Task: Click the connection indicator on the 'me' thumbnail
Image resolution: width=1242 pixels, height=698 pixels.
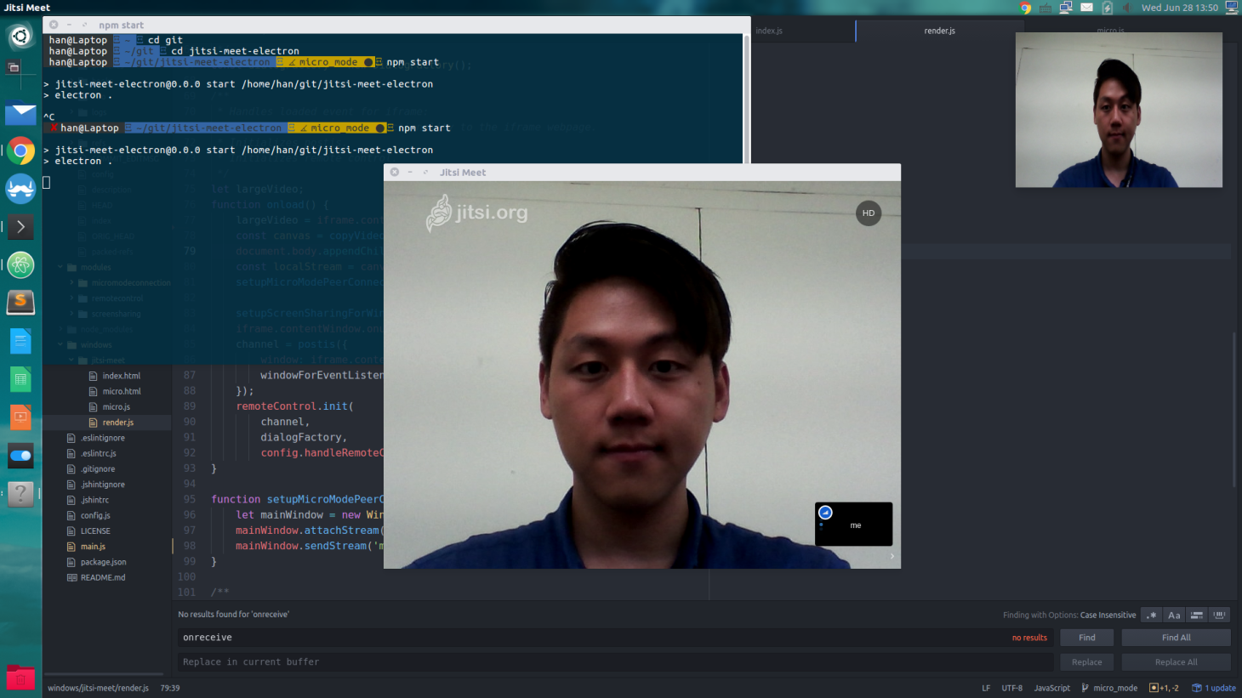Action: [x=825, y=513]
